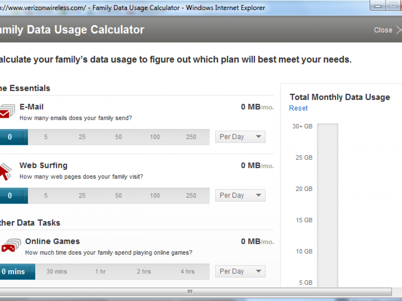This screenshot has width=402, height=301.
Task: Open the Online Games Per Day dropdown
Action: point(240,272)
